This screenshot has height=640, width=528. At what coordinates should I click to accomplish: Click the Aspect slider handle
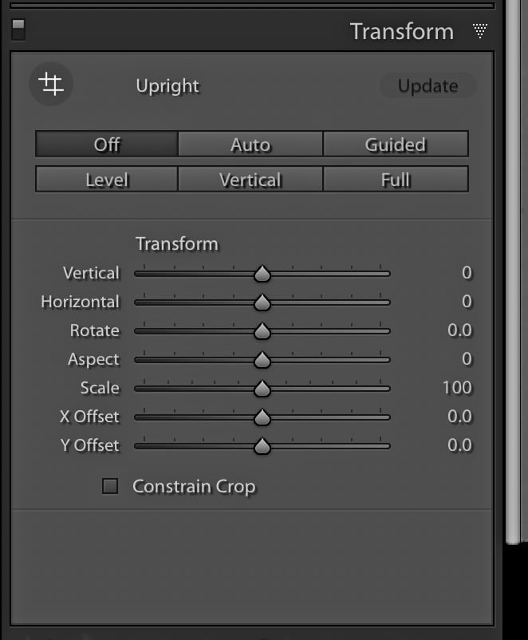tap(262, 360)
